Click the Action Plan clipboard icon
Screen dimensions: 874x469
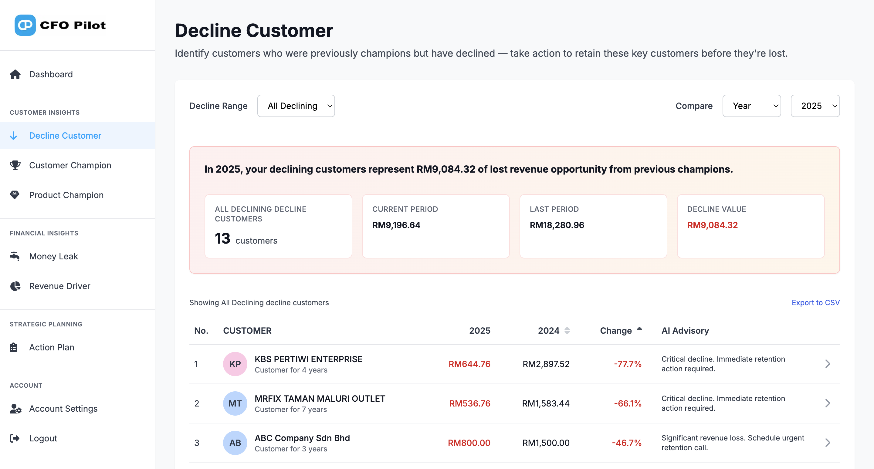click(14, 347)
